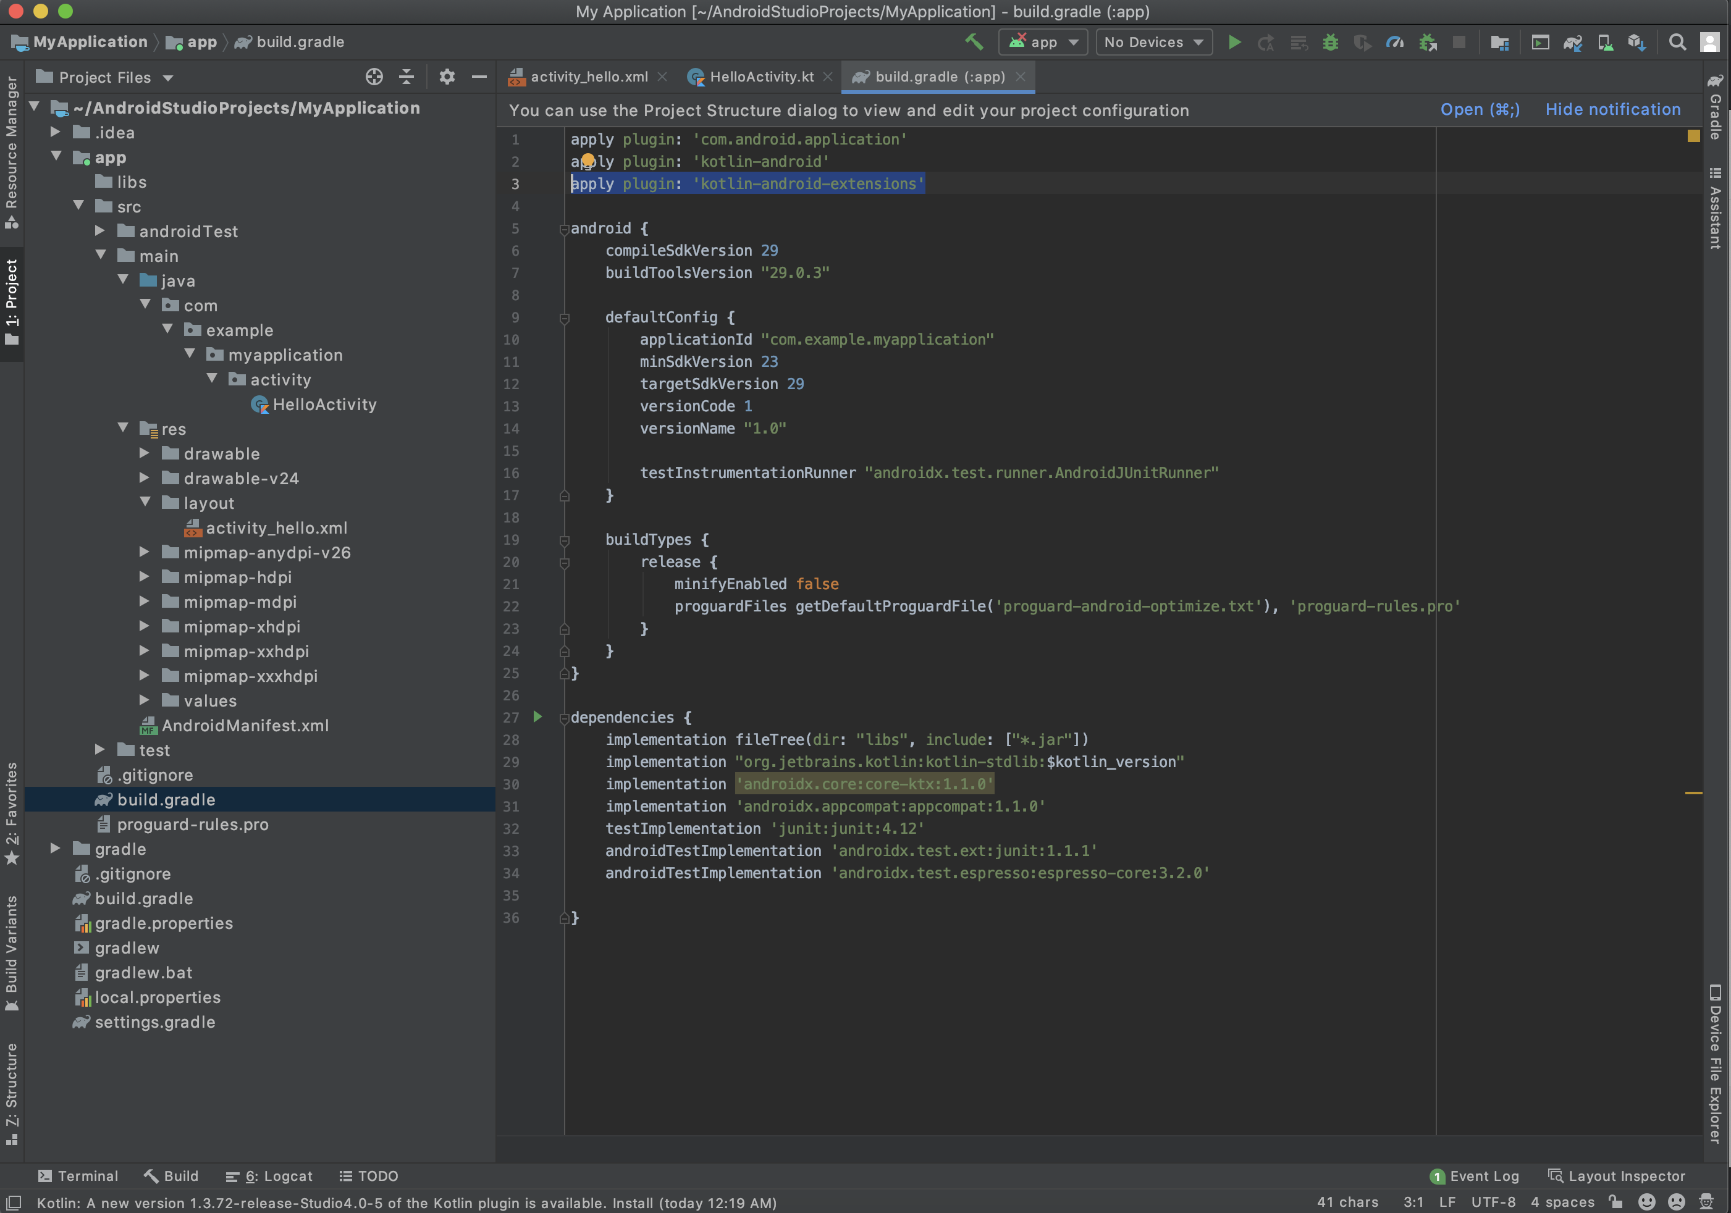Click the locate target icon in the Project panel
The width and height of the screenshot is (1731, 1213).
(374, 77)
